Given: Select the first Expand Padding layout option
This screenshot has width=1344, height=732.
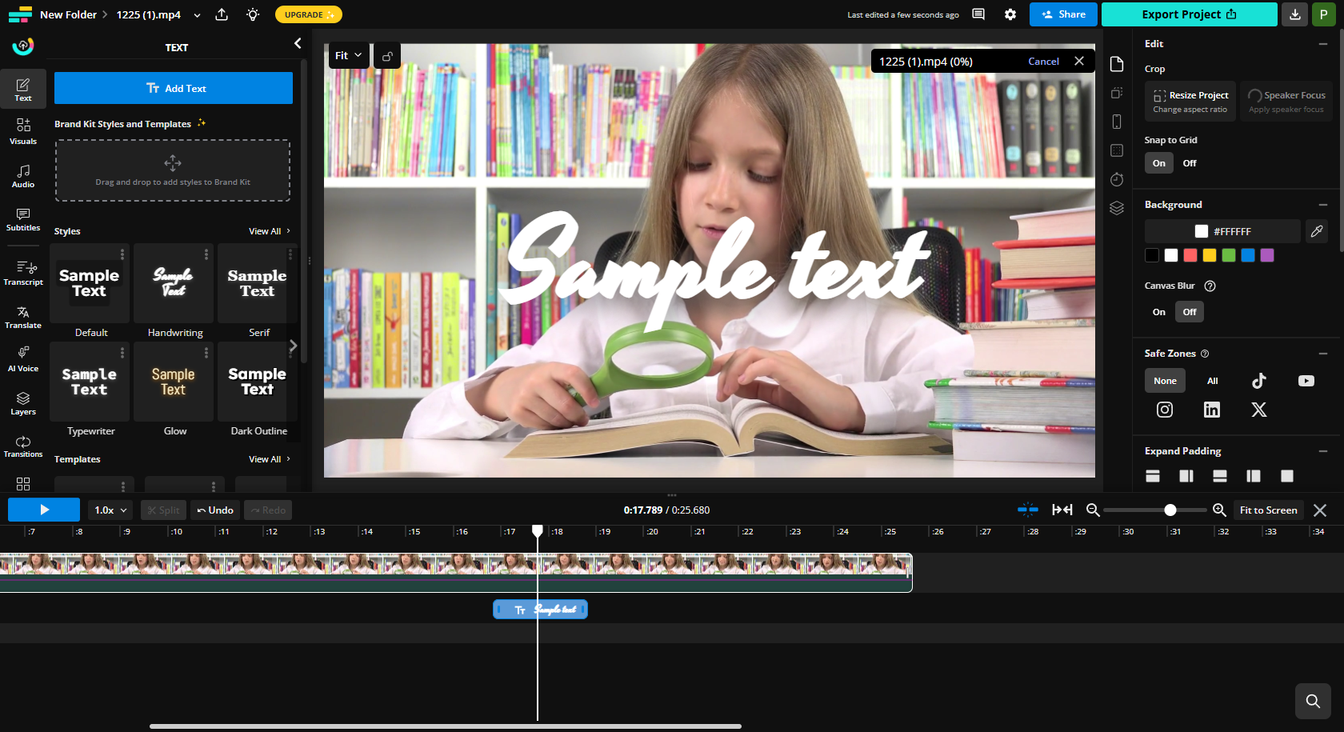Looking at the screenshot, I should [x=1153, y=476].
